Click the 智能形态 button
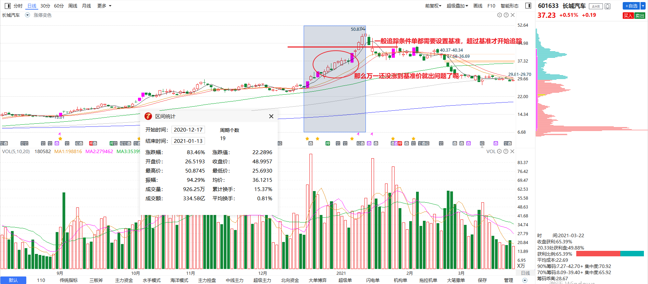The height and width of the screenshot is (284, 648). (510, 6)
